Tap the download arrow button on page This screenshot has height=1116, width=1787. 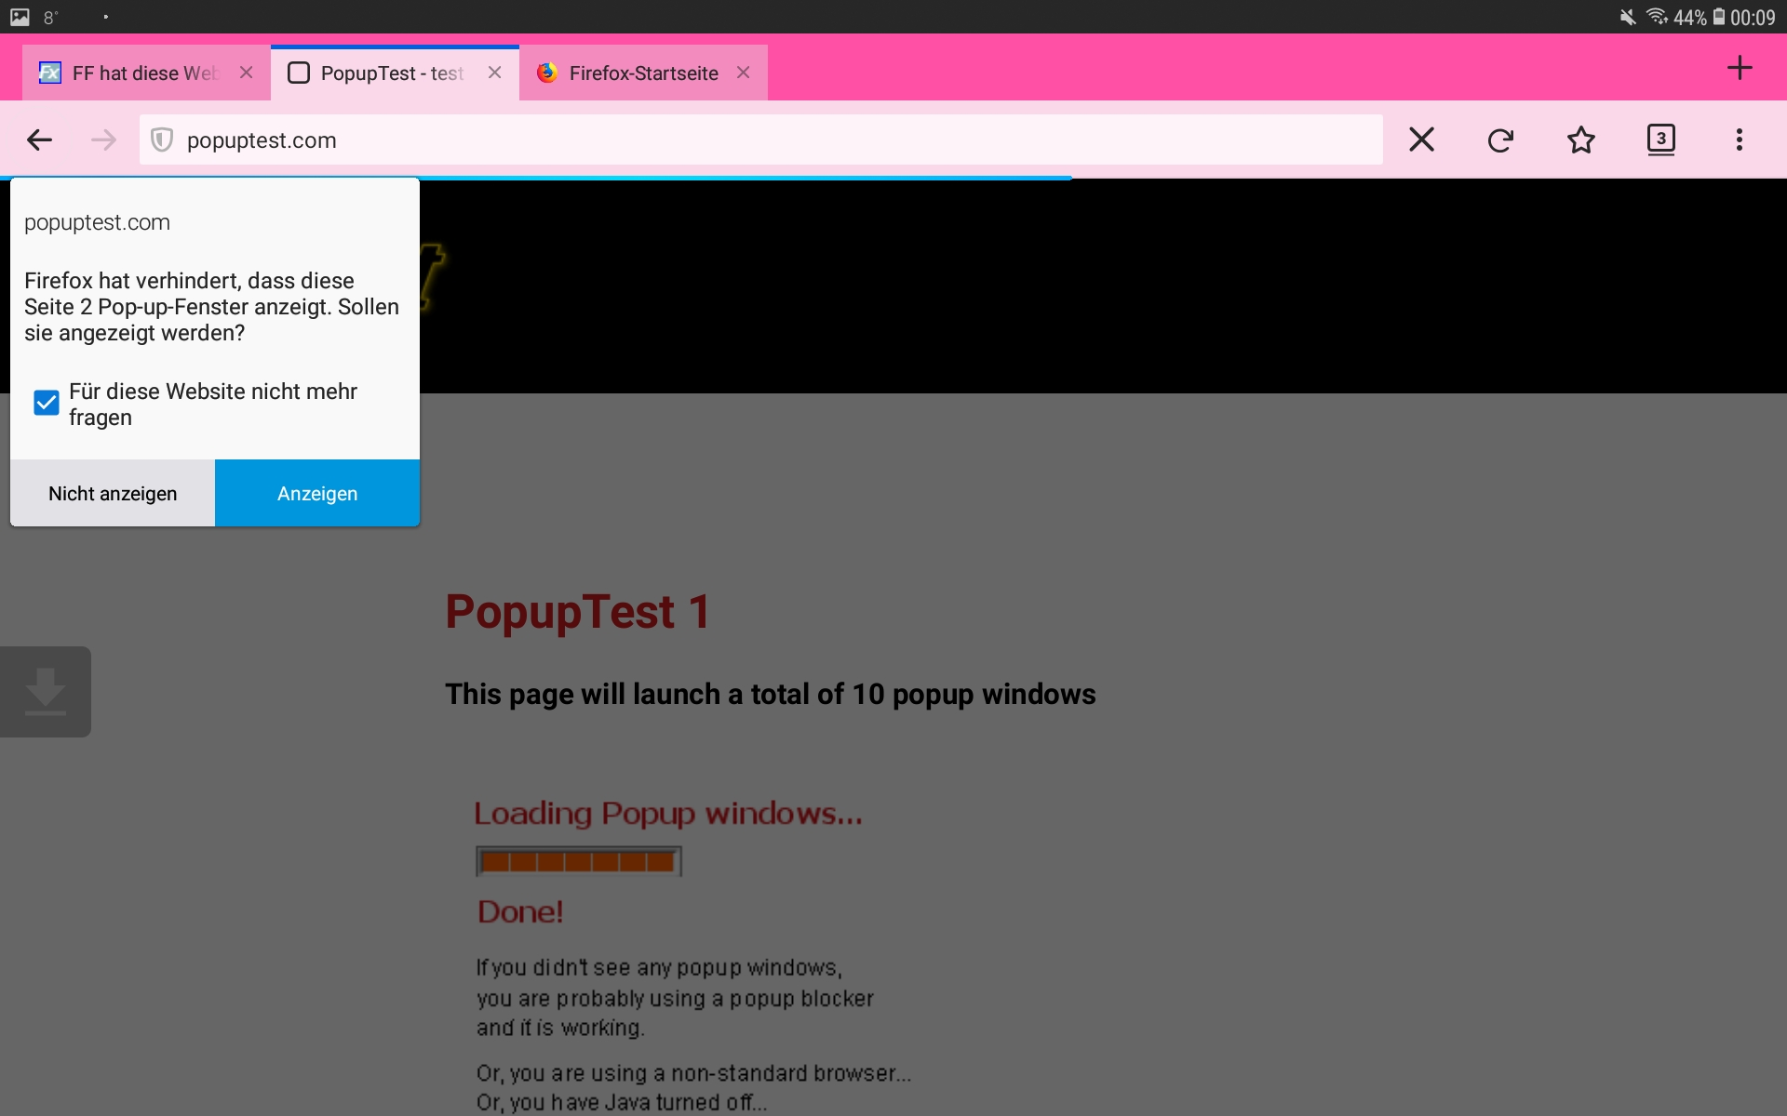(45, 692)
